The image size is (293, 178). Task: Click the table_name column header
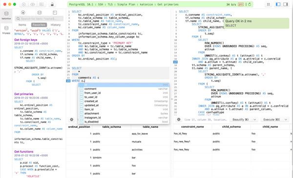150,127
